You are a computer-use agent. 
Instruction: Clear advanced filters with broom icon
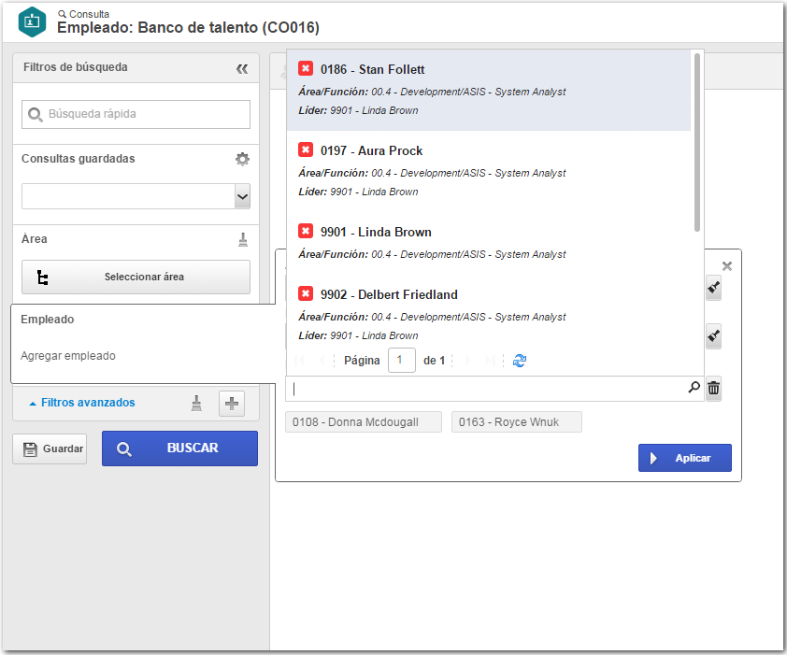coord(196,403)
